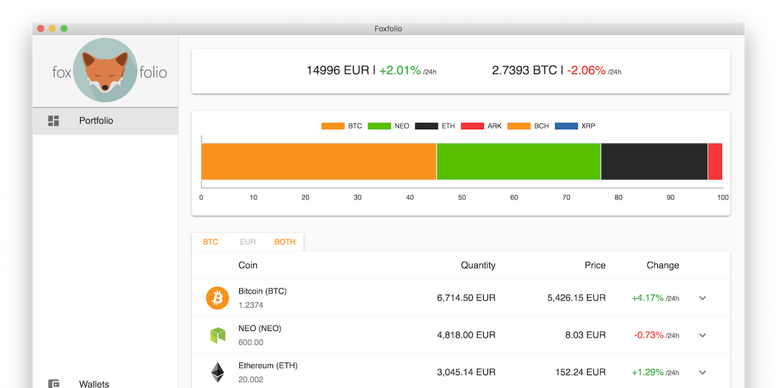Click the Bitcoin (BTC) coin name
This screenshot has width=777, height=388.
coord(262,291)
